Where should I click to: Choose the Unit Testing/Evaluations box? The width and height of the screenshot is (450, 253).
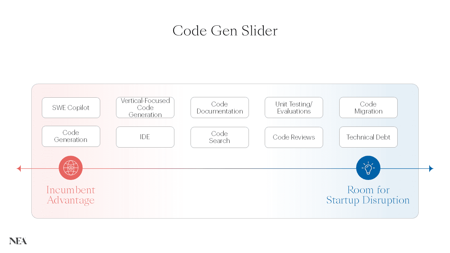click(x=294, y=108)
